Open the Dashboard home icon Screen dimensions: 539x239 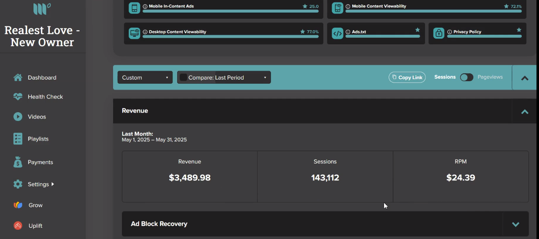click(x=18, y=77)
